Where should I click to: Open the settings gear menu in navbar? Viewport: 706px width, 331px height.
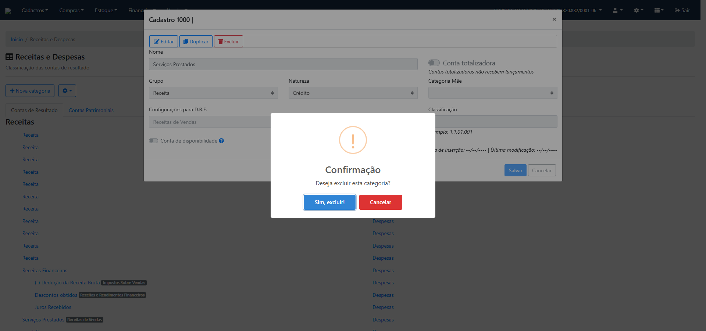(638, 10)
